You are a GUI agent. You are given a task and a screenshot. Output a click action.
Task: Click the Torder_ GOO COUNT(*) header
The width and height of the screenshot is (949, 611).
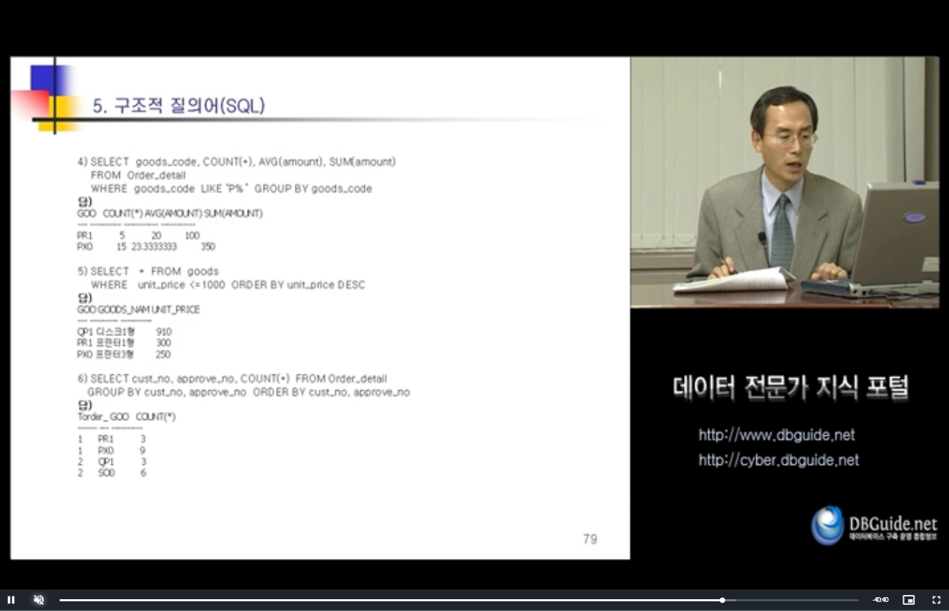click(x=126, y=417)
